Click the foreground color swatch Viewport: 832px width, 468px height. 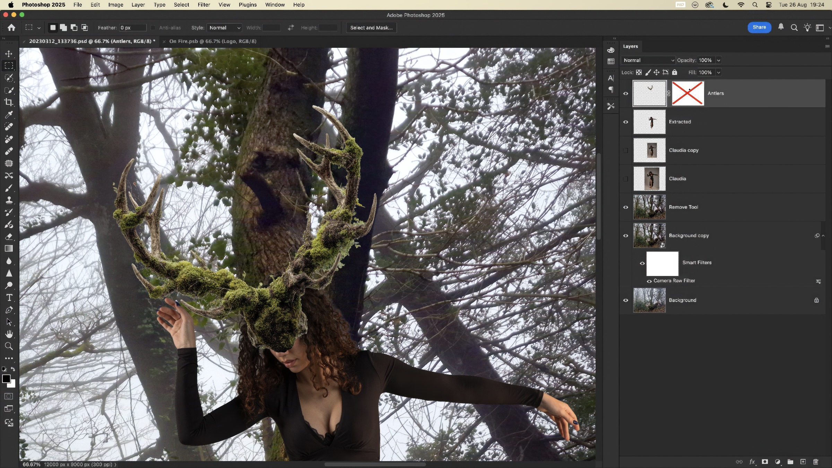(6, 379)
